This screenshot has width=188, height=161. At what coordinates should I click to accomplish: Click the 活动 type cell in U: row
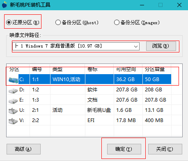[x=57, y=110]
